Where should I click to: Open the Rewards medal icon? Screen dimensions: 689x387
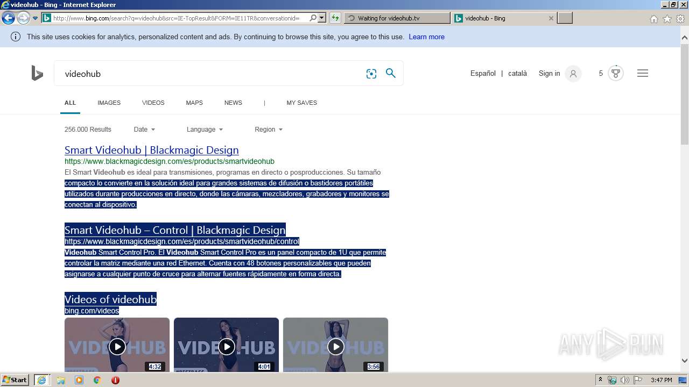coord(616,74)
